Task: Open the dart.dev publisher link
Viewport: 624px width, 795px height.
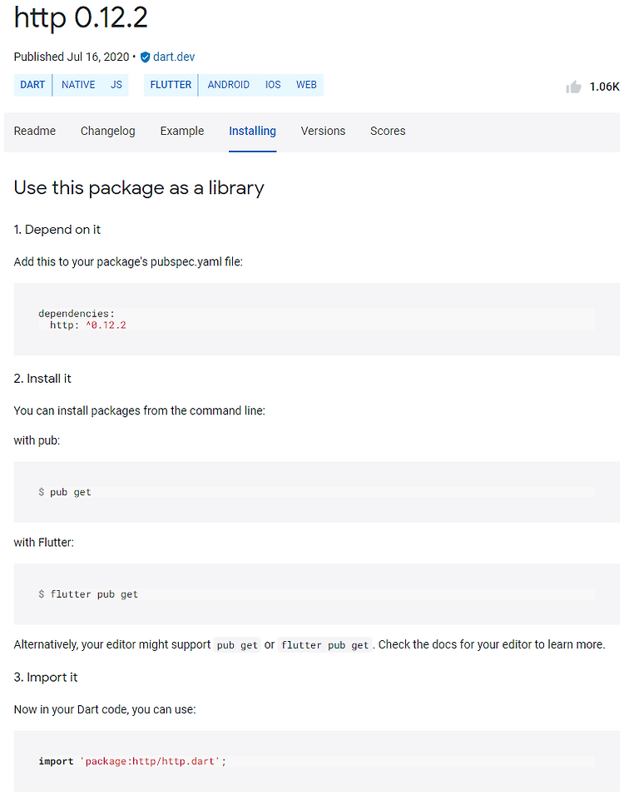Action: tap(174, 57)
